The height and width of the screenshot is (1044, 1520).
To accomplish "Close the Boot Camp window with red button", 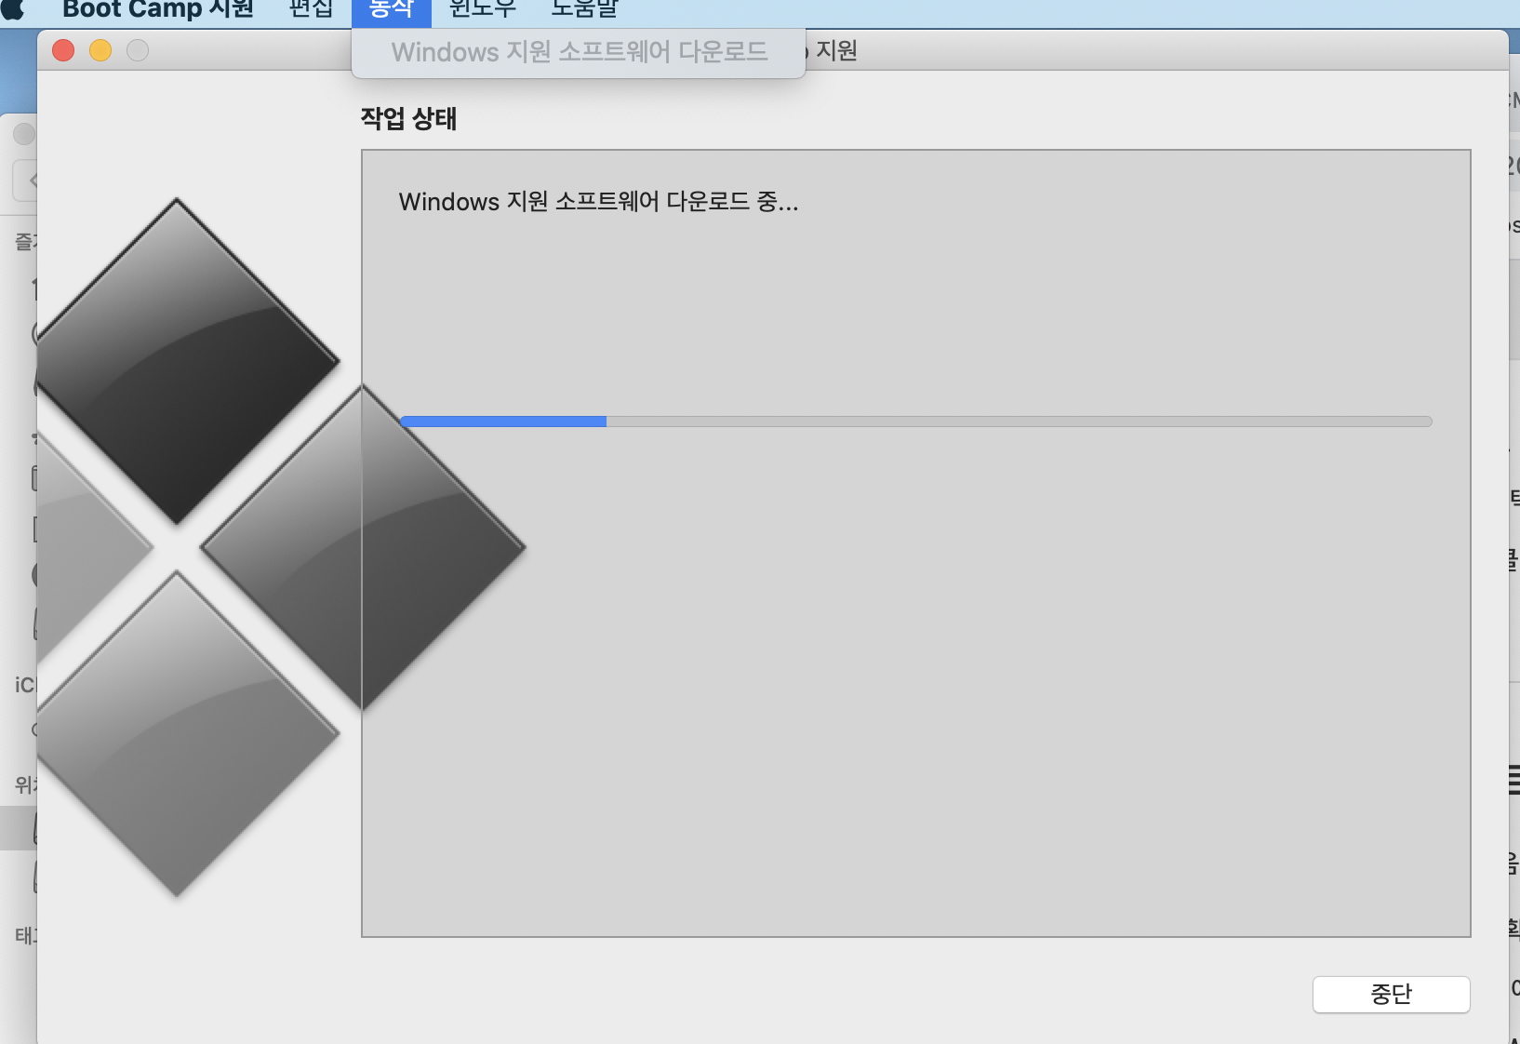I will pos(63,50).
